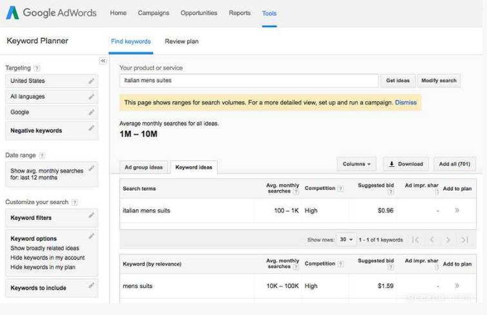Click the Google AdWords logo
The image size is (487, 315).
(x=51, y=13)
